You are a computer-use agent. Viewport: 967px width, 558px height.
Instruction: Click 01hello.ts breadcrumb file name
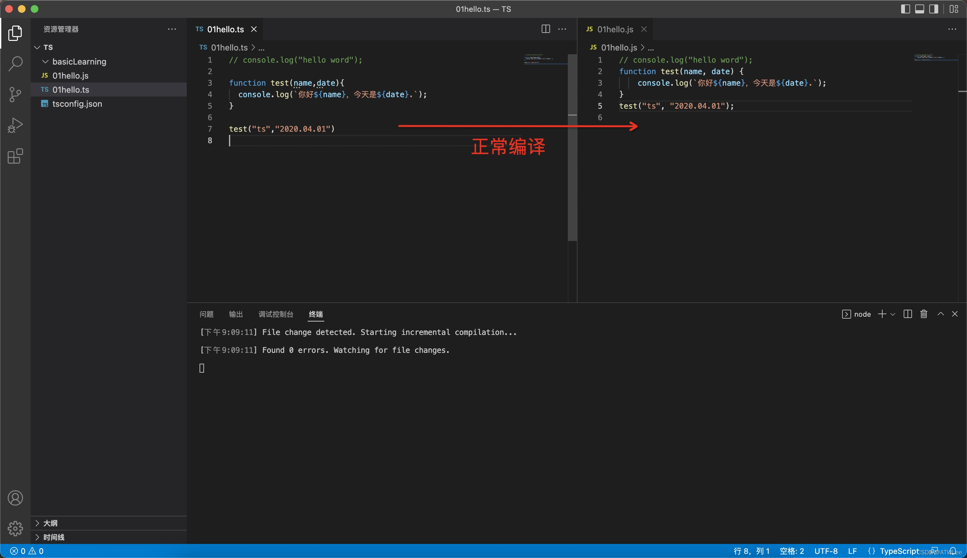229,48
